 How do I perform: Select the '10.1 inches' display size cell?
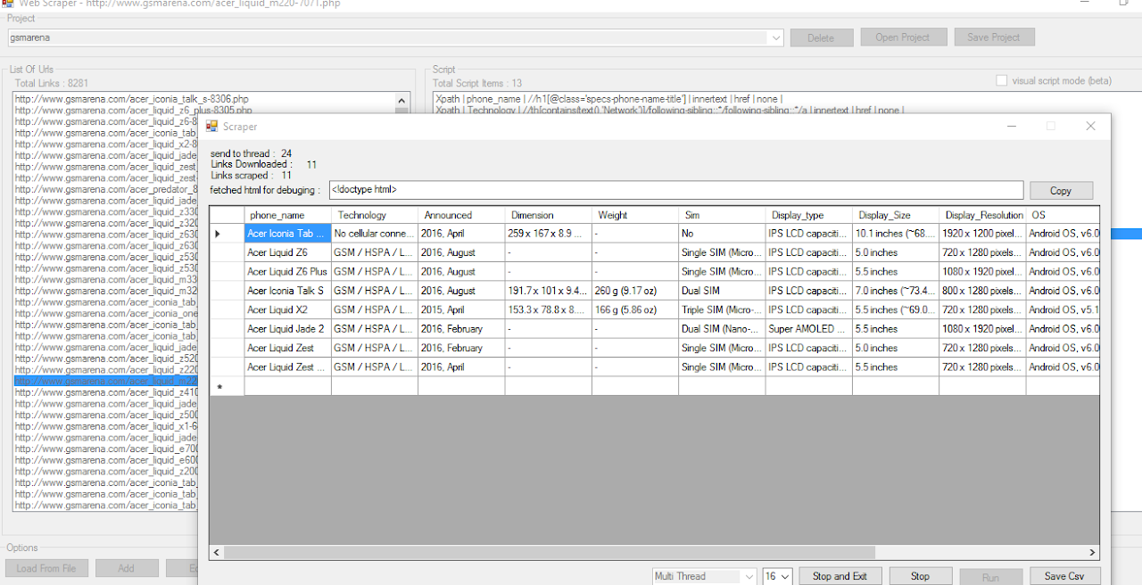[x=895, y=234]
